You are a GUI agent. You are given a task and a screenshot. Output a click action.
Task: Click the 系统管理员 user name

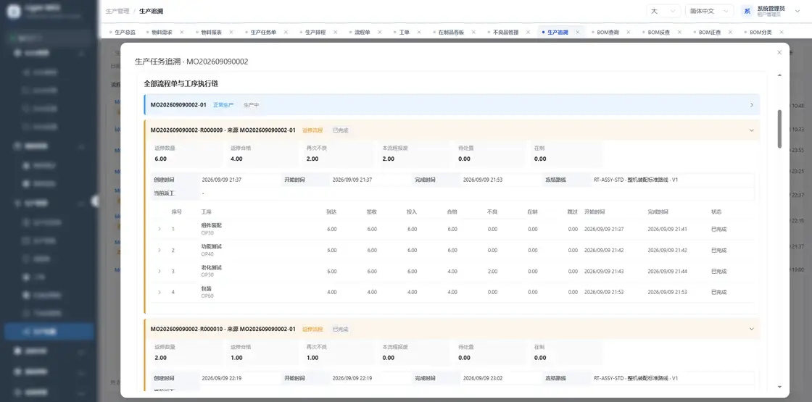(x=771, y=8)
